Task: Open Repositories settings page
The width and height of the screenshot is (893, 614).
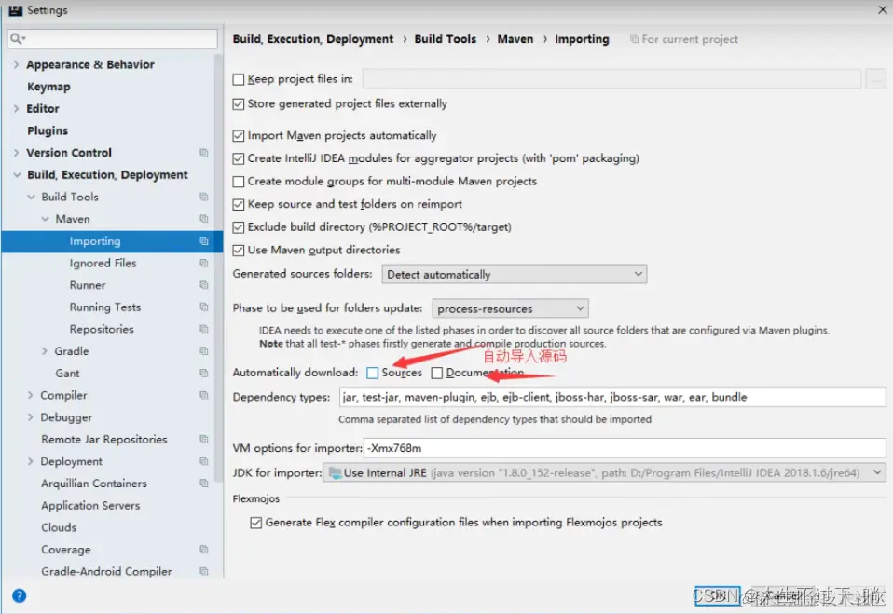Action: click(102, 329)
